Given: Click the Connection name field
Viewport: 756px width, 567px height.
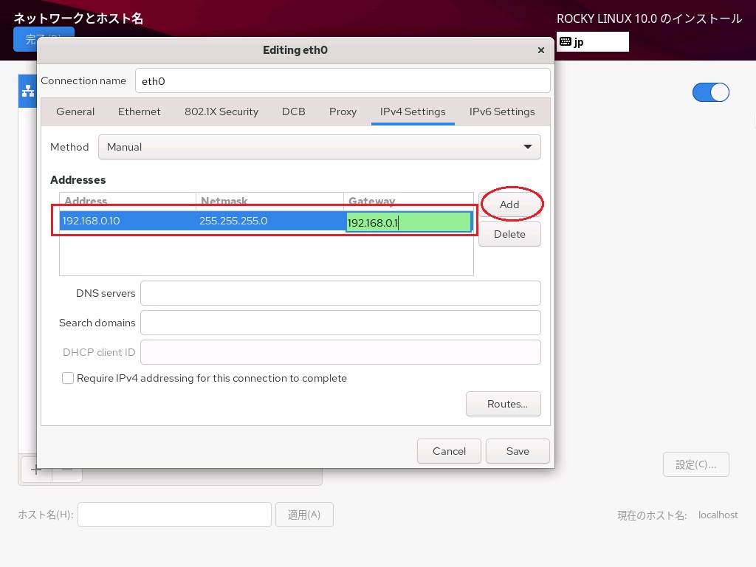Looking at the screenshot, I should (x=343, y=81).
